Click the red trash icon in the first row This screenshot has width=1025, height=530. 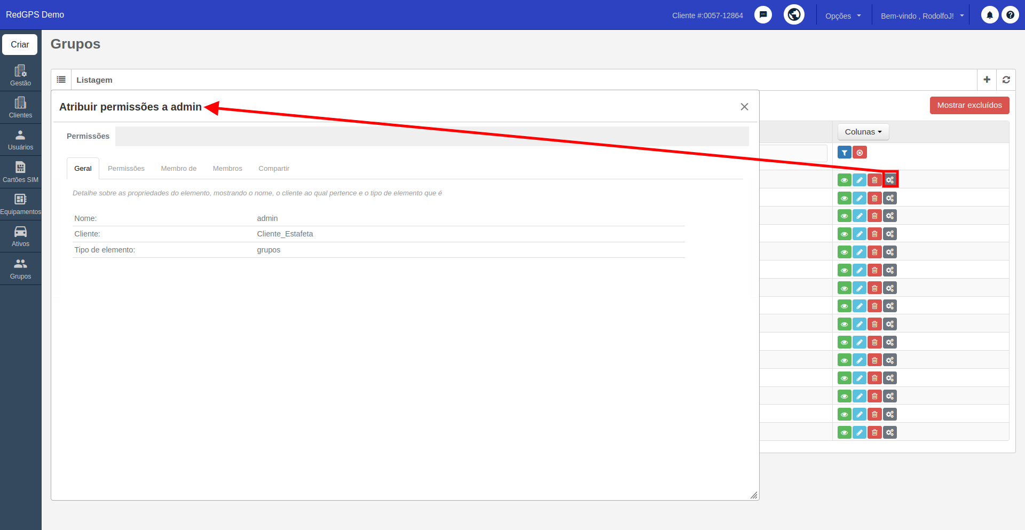point(874,180)
